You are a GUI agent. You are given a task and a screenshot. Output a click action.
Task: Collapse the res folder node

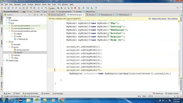point(7,42)
